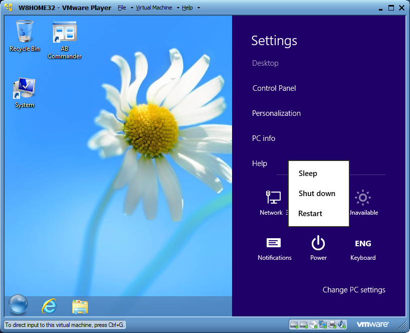Expand the Virtual Machine menu dropdown

[x=154, y=8]
